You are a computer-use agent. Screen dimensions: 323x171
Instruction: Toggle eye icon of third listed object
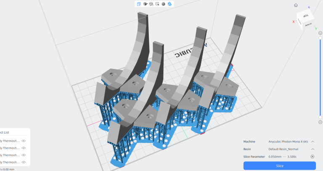click(24, 155)
